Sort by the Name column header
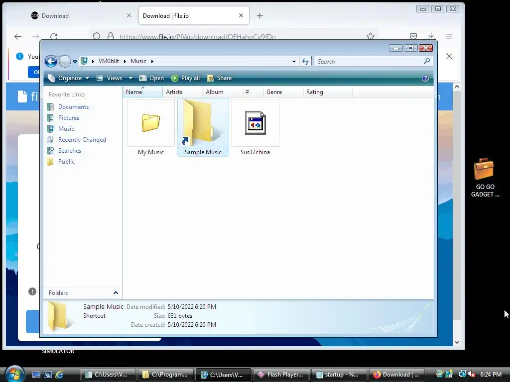510x382 pixels. point(143,92)
